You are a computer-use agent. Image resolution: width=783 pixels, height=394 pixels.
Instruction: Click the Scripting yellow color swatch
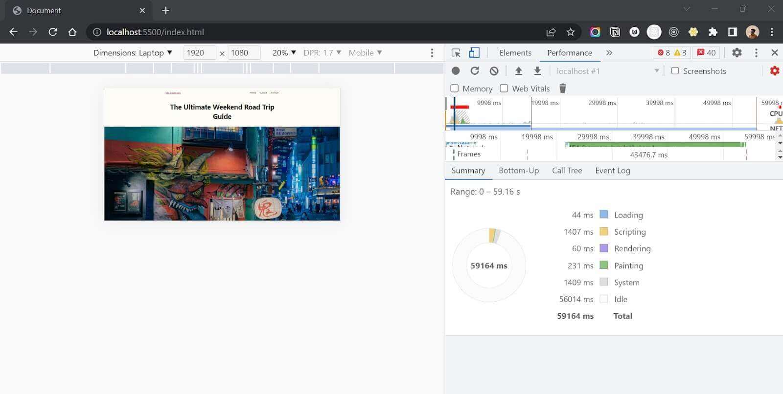604,232
